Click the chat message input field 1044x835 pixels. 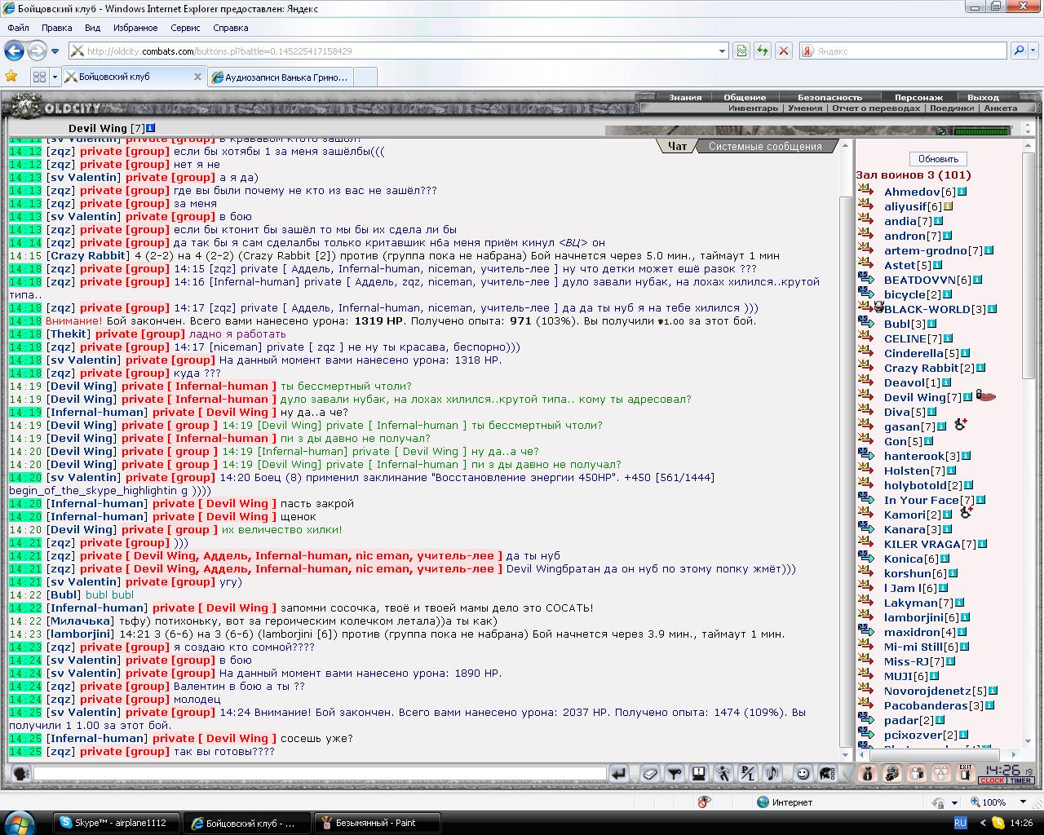(x=320, y=773)
